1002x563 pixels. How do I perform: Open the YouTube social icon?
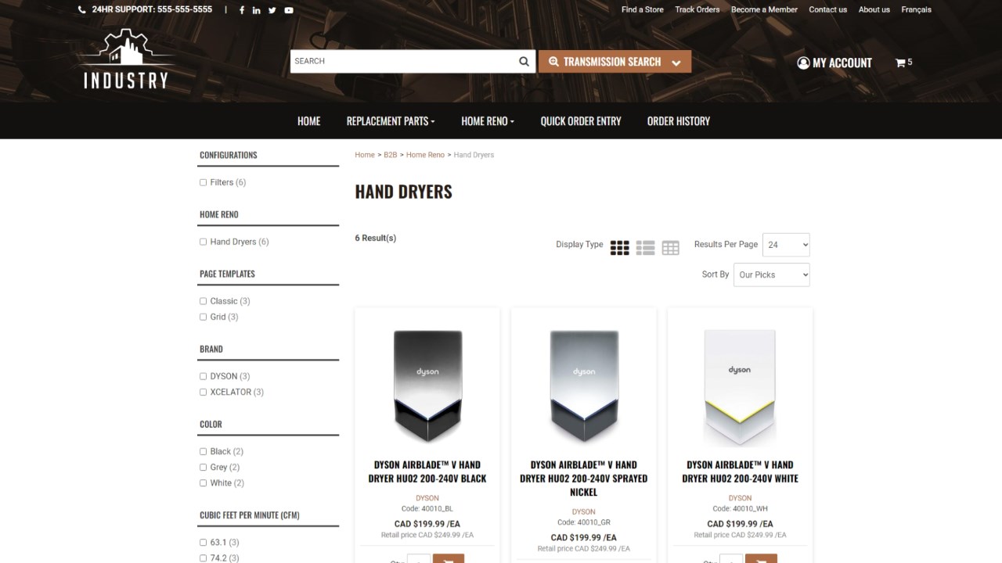[x=289, y=10]
